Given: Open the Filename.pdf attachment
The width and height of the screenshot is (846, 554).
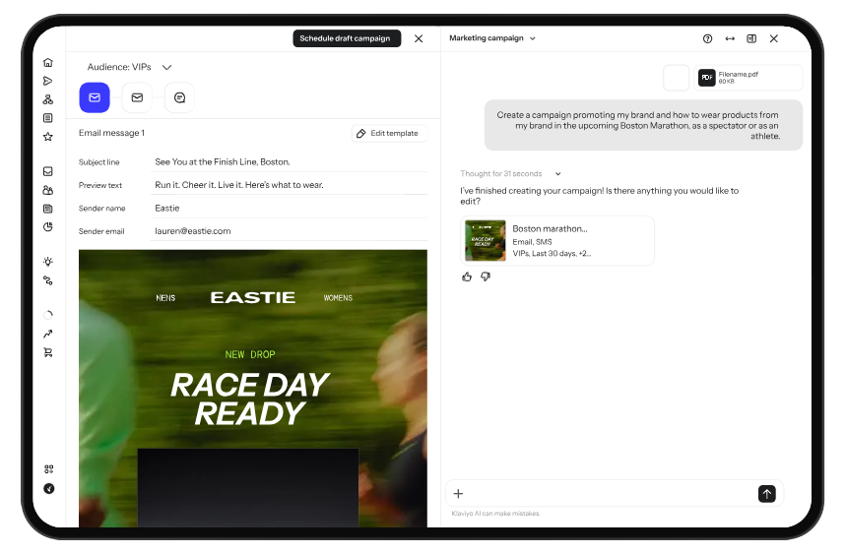Looking at the screenshot, I should click(748, 78).
